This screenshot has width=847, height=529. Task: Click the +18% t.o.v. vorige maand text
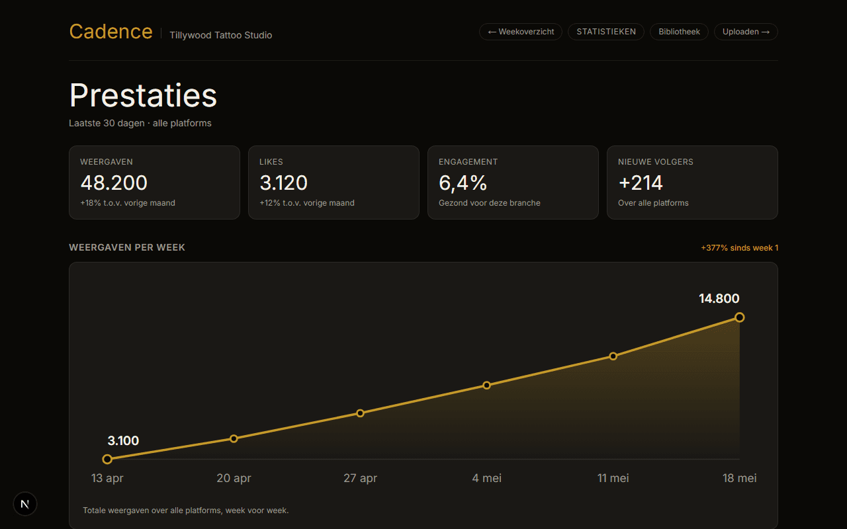coord(128,203)
